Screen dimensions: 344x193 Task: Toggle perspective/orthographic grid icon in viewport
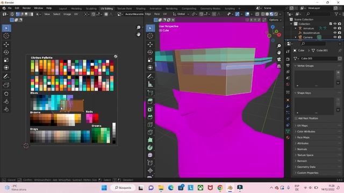coord(279,66)
